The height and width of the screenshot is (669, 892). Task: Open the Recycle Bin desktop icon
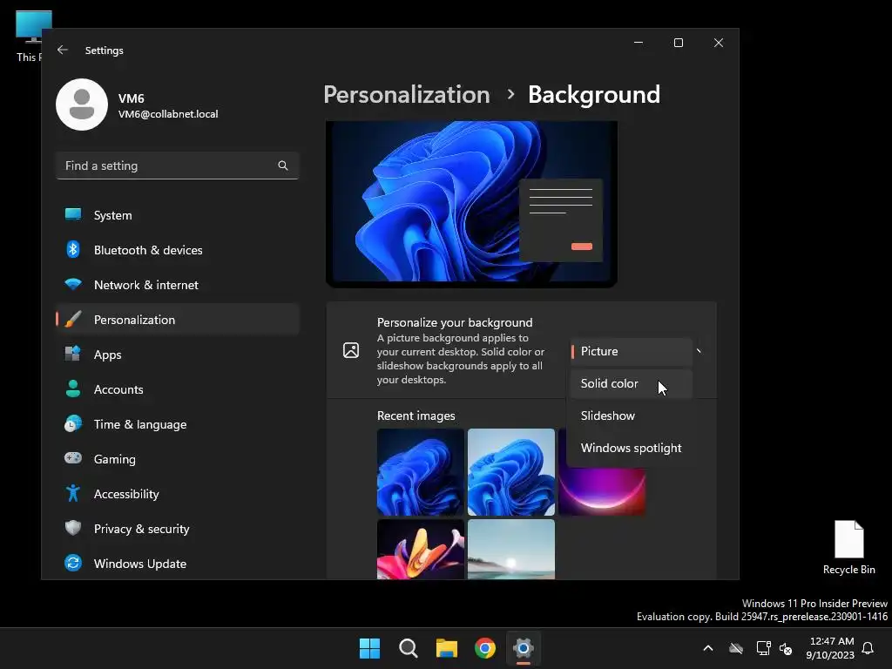[x=848, y=547]
